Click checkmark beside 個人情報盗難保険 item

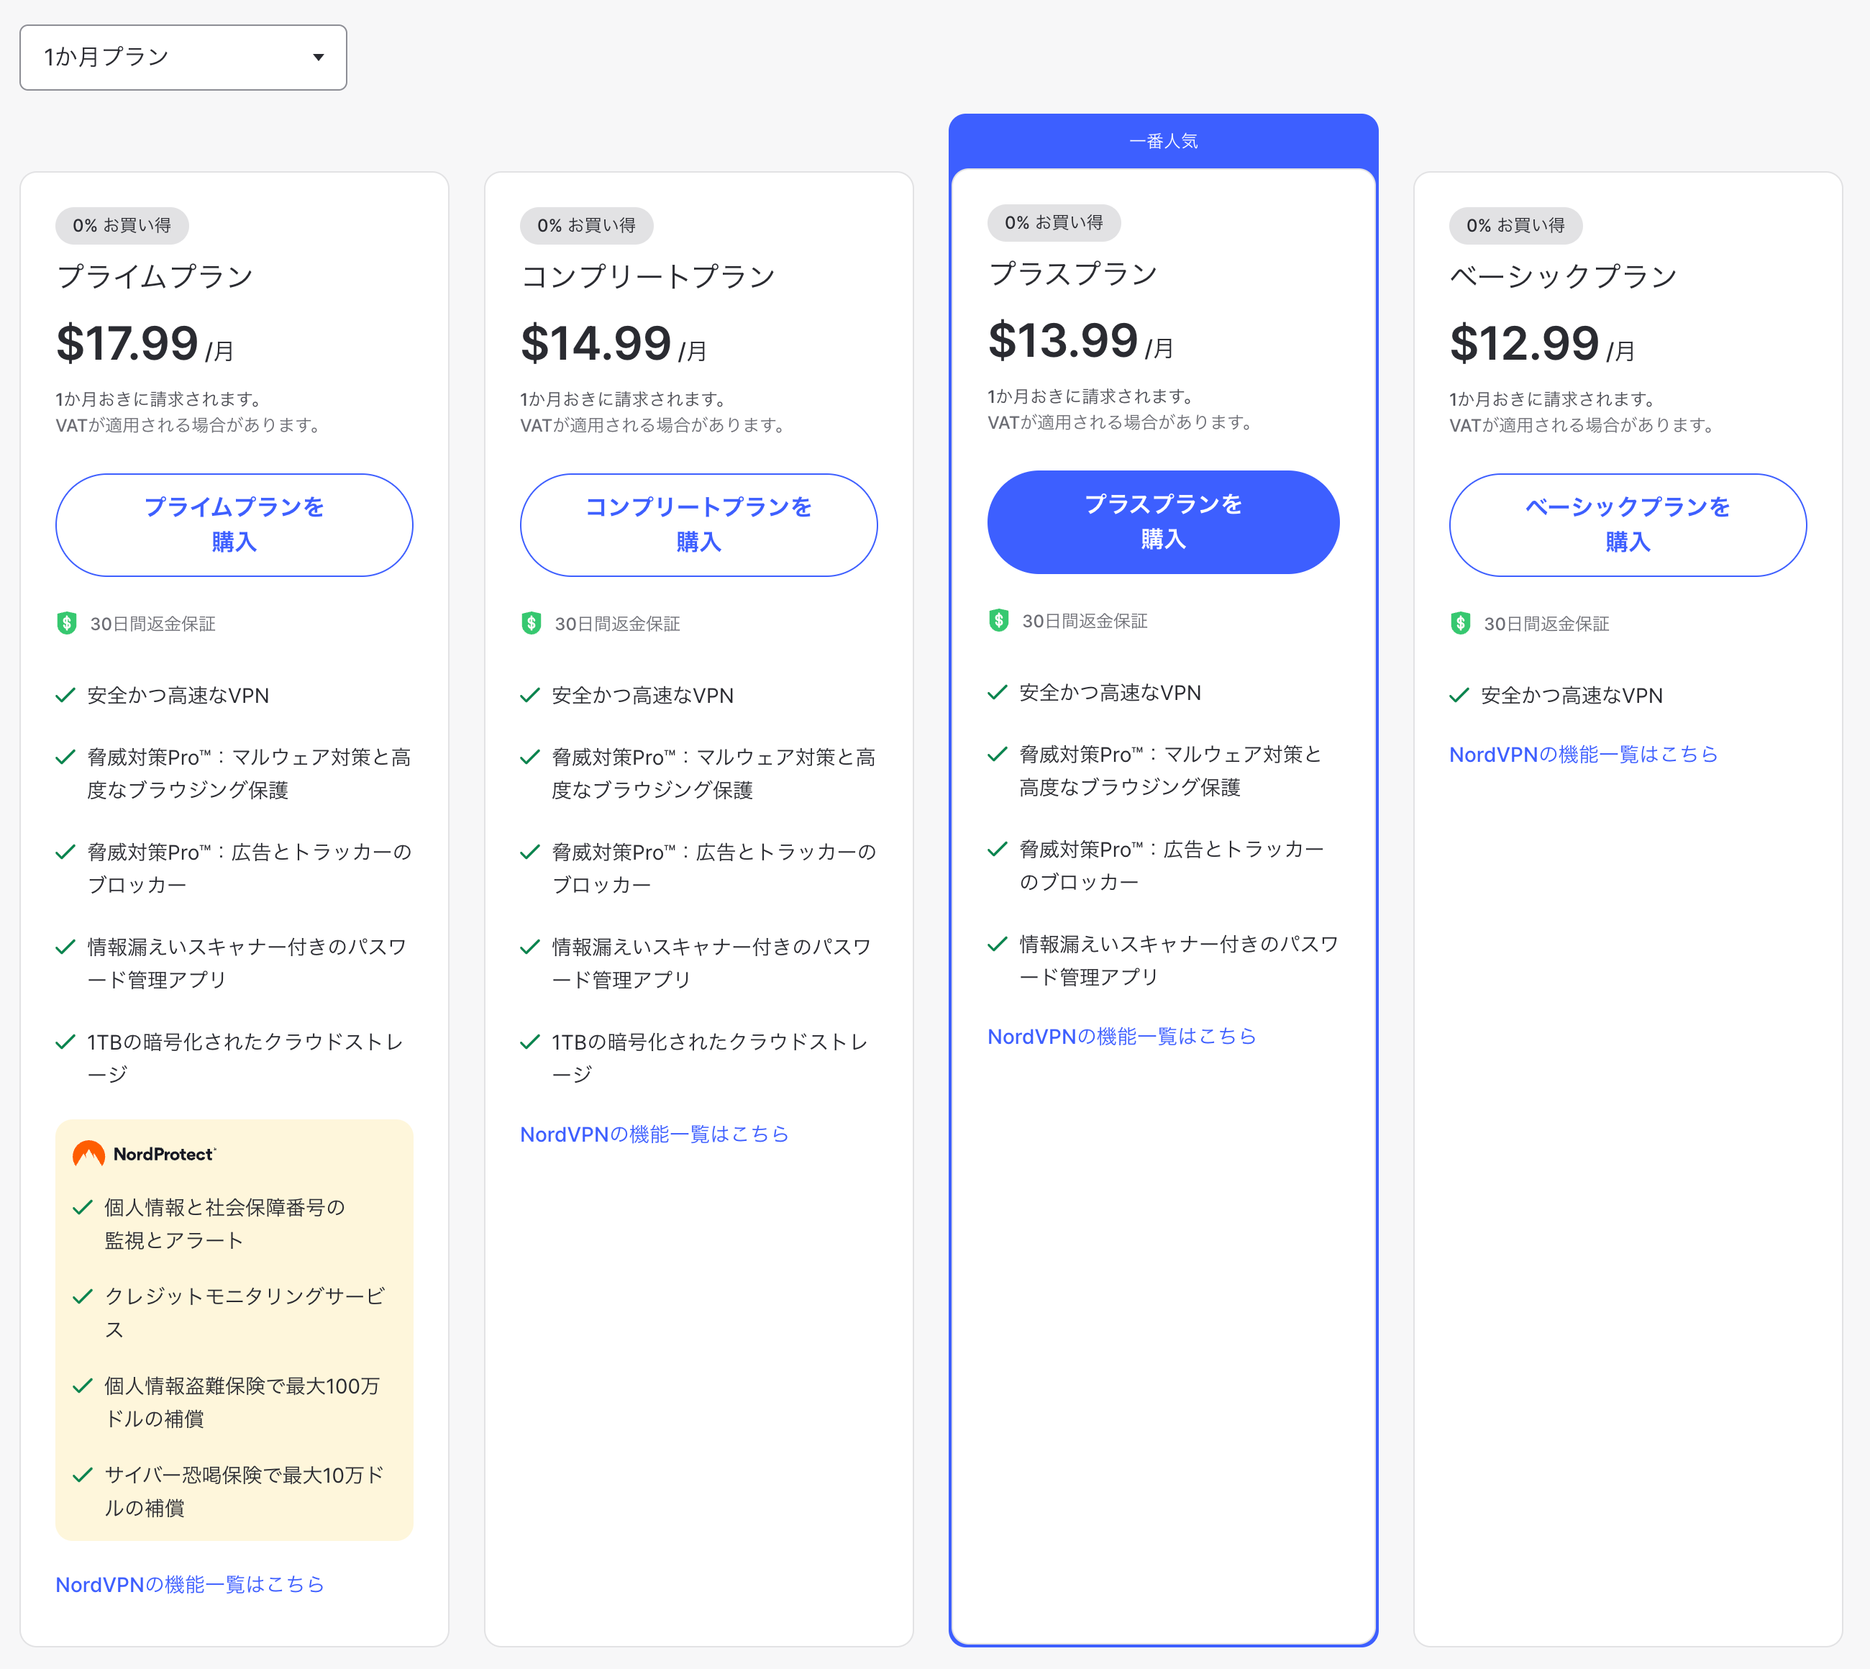click(x=83, y=1386)
